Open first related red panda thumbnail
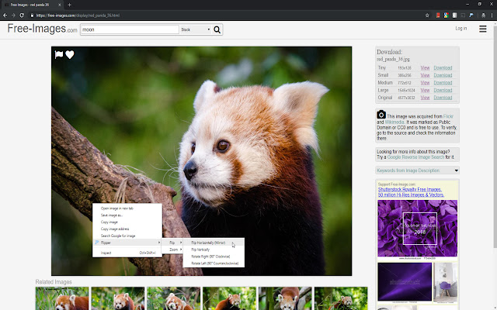The width and height of the screenshot is (497, 310). (61, 298)
